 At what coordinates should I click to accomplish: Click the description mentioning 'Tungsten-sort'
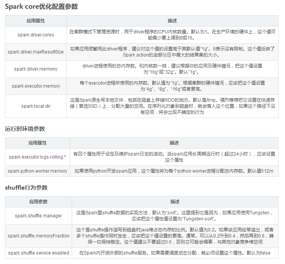click(175, 216)
